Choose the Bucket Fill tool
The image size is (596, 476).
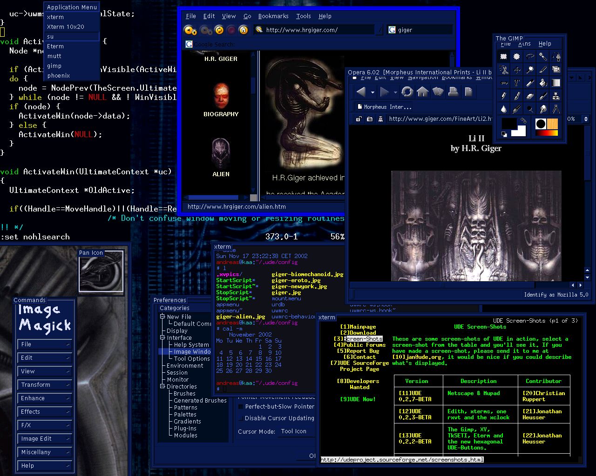tap(543, 83)
